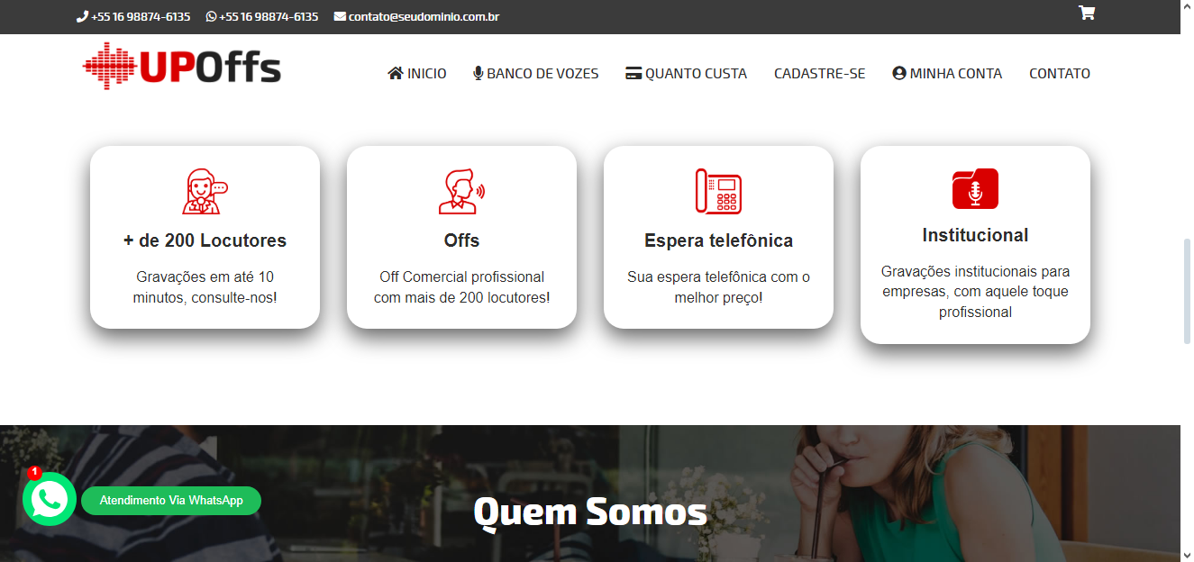Image resolution: width=1194 pixels, height=562 pixels.
Task: Click the Espera telefônica card title
Action: (718, 240)
